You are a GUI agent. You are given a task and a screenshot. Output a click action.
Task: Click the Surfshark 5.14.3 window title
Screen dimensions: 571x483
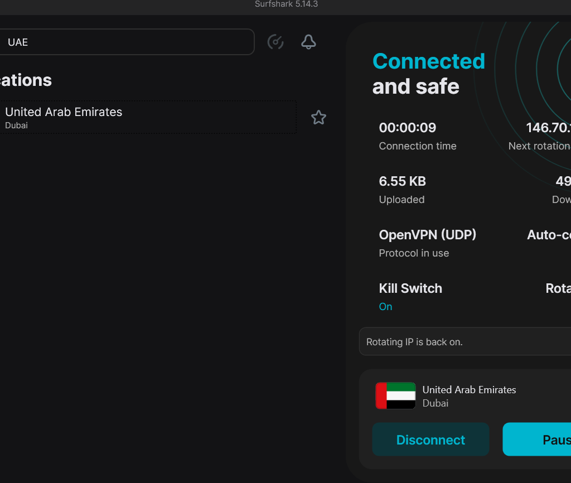click(x=286, y=4)
